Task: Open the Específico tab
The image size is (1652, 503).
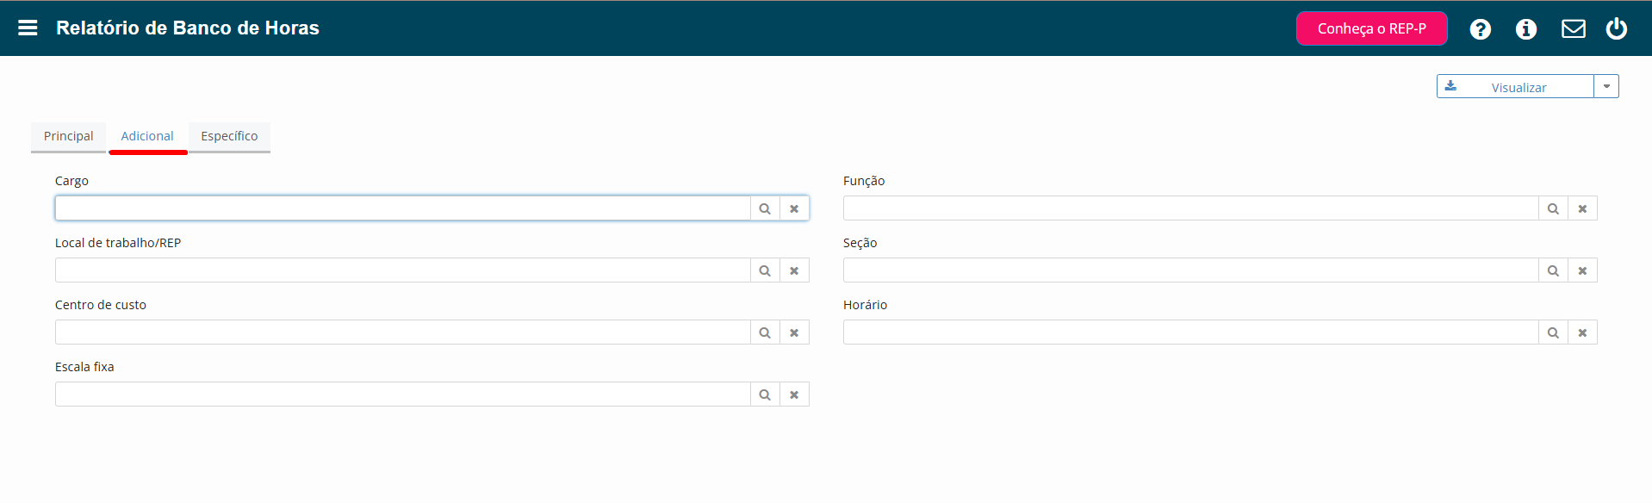Action: click(229, 136)
